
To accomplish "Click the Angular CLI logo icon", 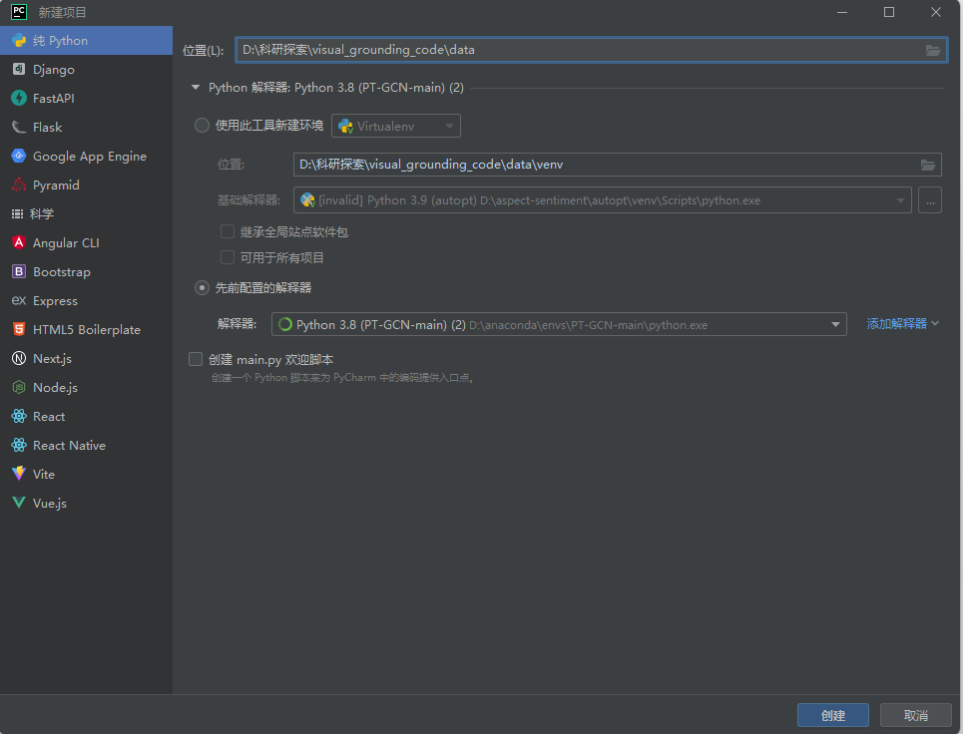I will [x=19, y=242].
